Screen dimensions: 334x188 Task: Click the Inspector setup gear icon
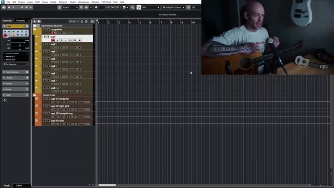coord(5,100)
